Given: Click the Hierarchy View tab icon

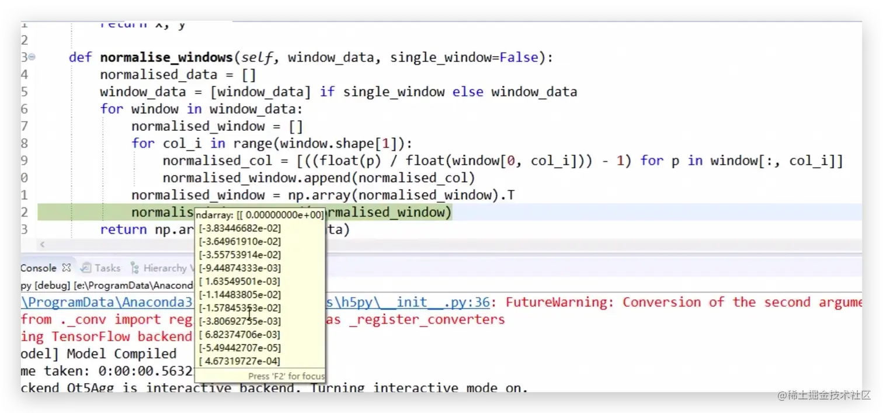Looking at the screenshot, I should coord(135,268).
